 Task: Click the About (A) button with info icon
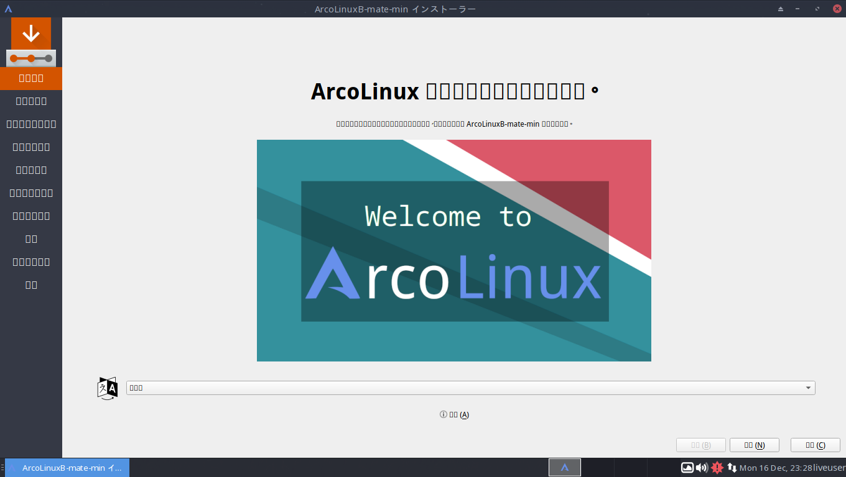coord(454,415)
